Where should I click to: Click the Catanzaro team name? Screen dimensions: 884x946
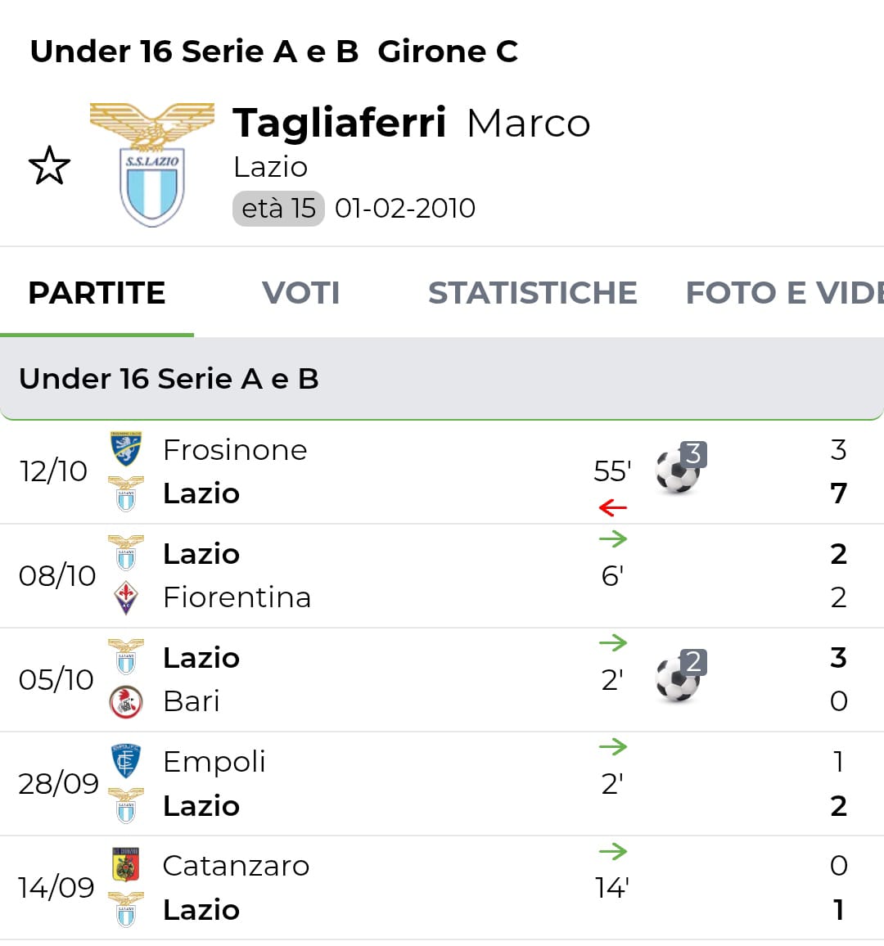click(x=236, y=866)
